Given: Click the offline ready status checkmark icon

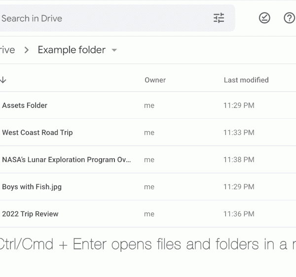Looking at the screenshot, I should pyautogui.click(x=264, y=18).
